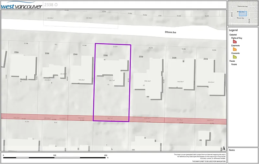Click the 2320 address label
This screenshot has height=164, width=259.
pyautogui.click(x=174, y=58)
